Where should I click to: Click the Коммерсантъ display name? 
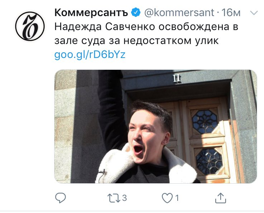91,13
